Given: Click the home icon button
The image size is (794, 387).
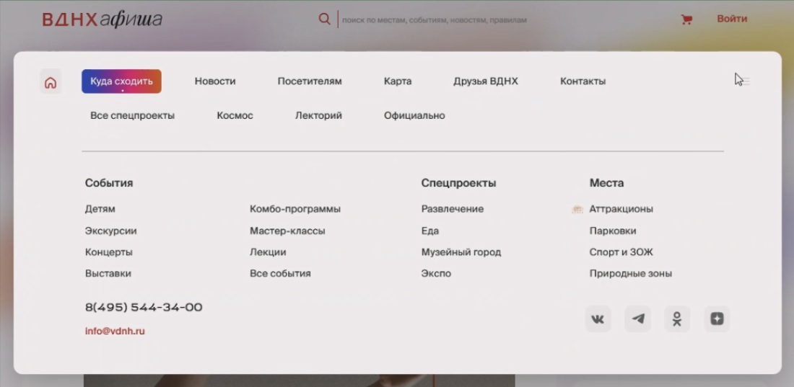Looking at the screenshot, I should [x=51, y=81].
